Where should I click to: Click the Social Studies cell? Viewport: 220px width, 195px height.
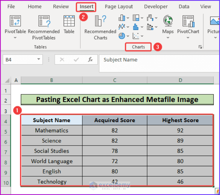coord(52,151)
